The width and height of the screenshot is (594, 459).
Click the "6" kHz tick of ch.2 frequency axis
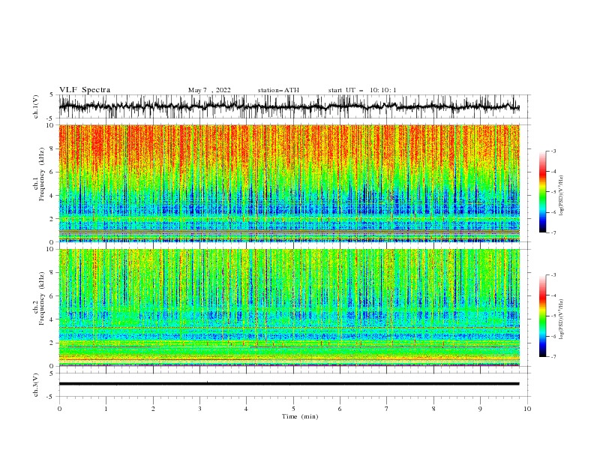tap(52, 296)
